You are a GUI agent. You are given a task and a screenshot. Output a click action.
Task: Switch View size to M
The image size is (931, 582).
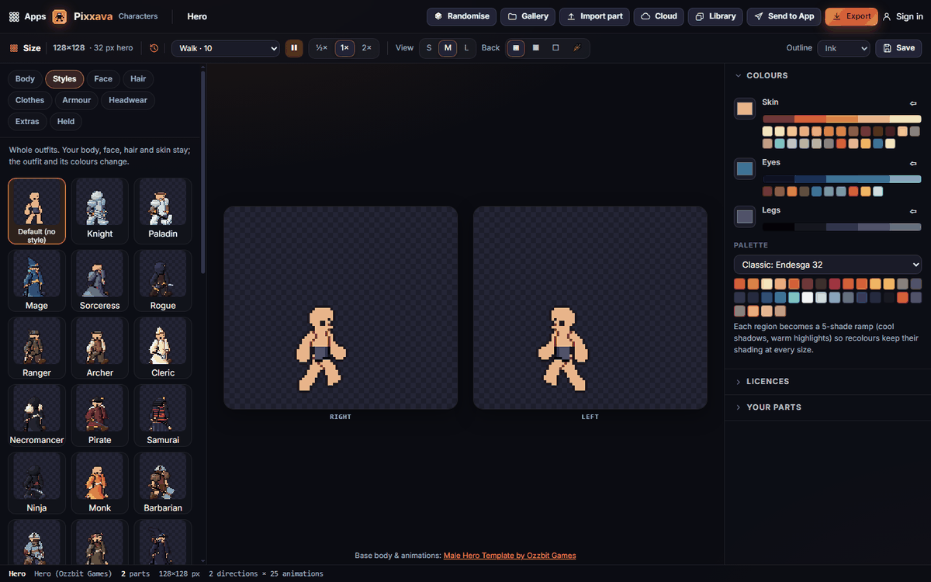448,48
